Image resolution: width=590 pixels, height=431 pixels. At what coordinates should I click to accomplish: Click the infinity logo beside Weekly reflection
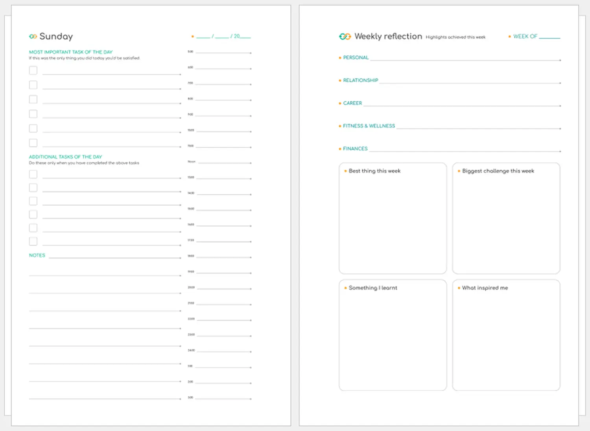[345, 37]
